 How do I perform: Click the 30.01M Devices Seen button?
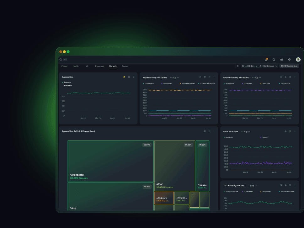tap(289, 66)
